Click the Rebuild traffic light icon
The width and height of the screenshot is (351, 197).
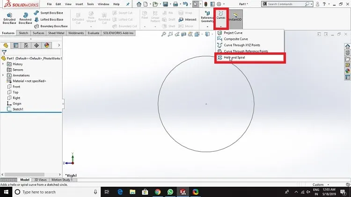tap(205, 4)
